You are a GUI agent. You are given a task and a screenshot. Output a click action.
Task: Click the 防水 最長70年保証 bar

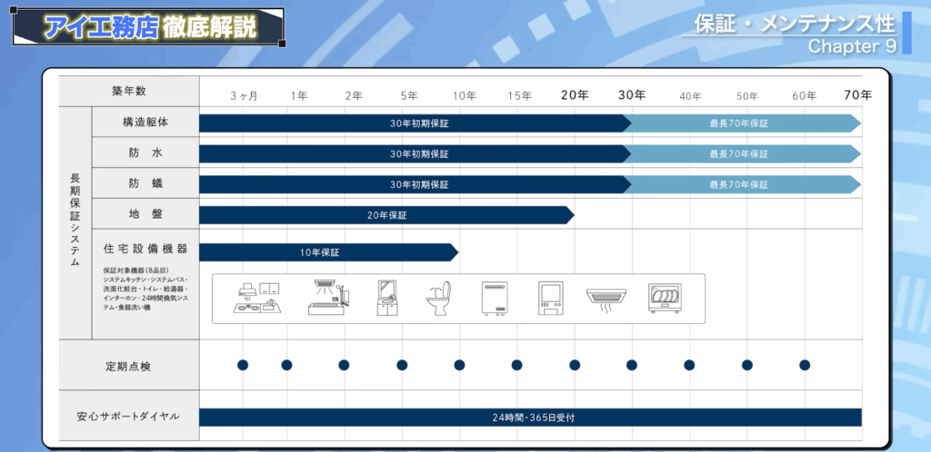pyautogui.click(x=740, y=153)
